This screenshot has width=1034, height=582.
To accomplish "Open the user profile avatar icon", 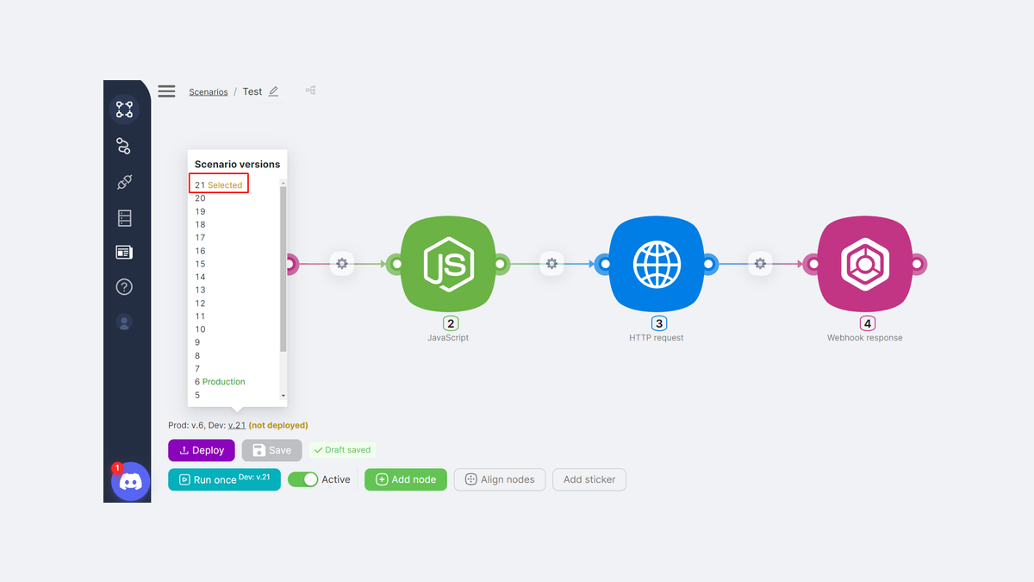I will [x=124, y=322].
